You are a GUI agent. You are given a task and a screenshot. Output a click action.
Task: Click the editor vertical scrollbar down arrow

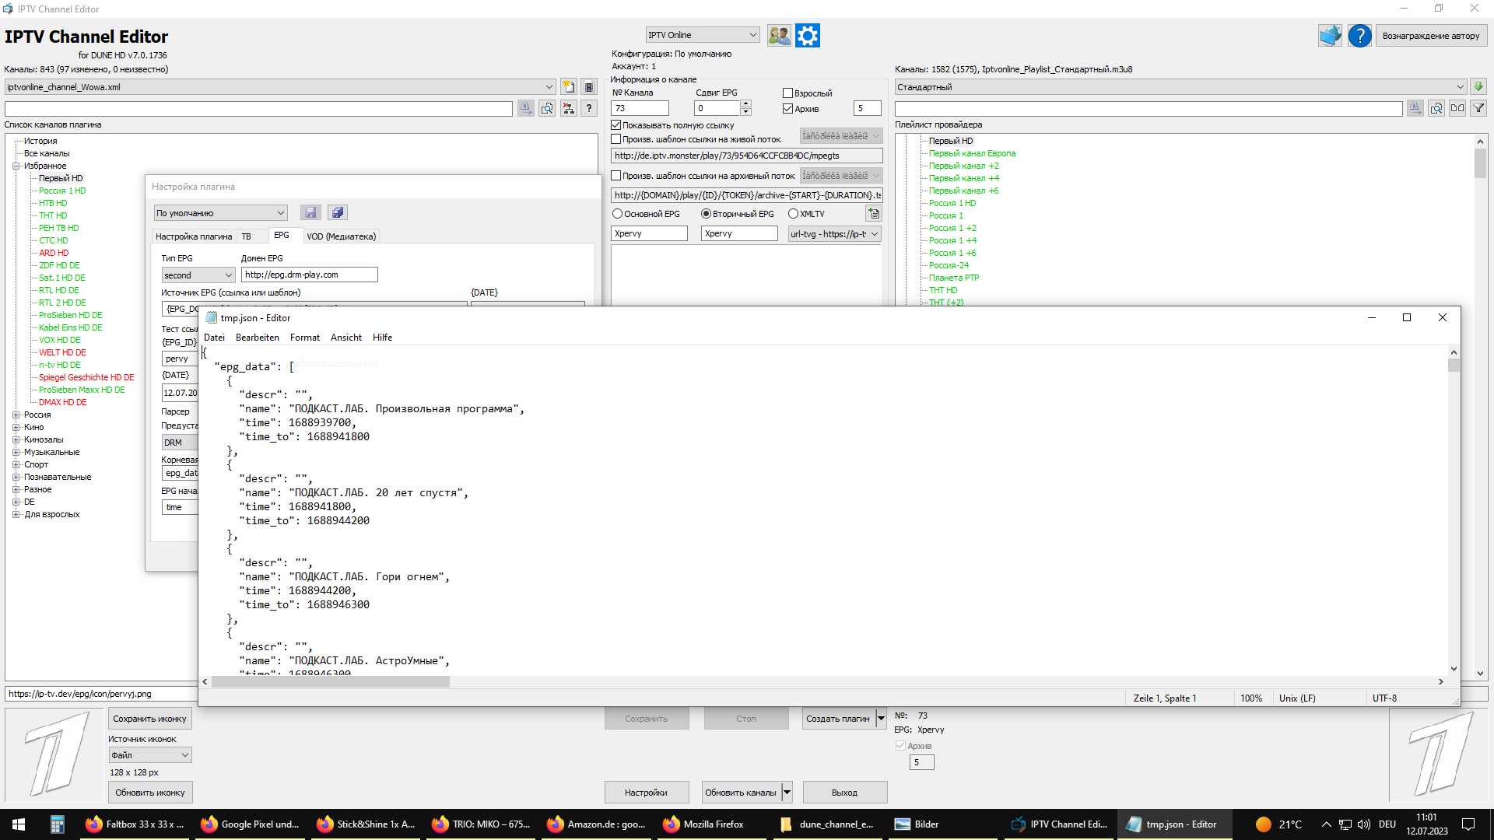tap(1453, 669)
